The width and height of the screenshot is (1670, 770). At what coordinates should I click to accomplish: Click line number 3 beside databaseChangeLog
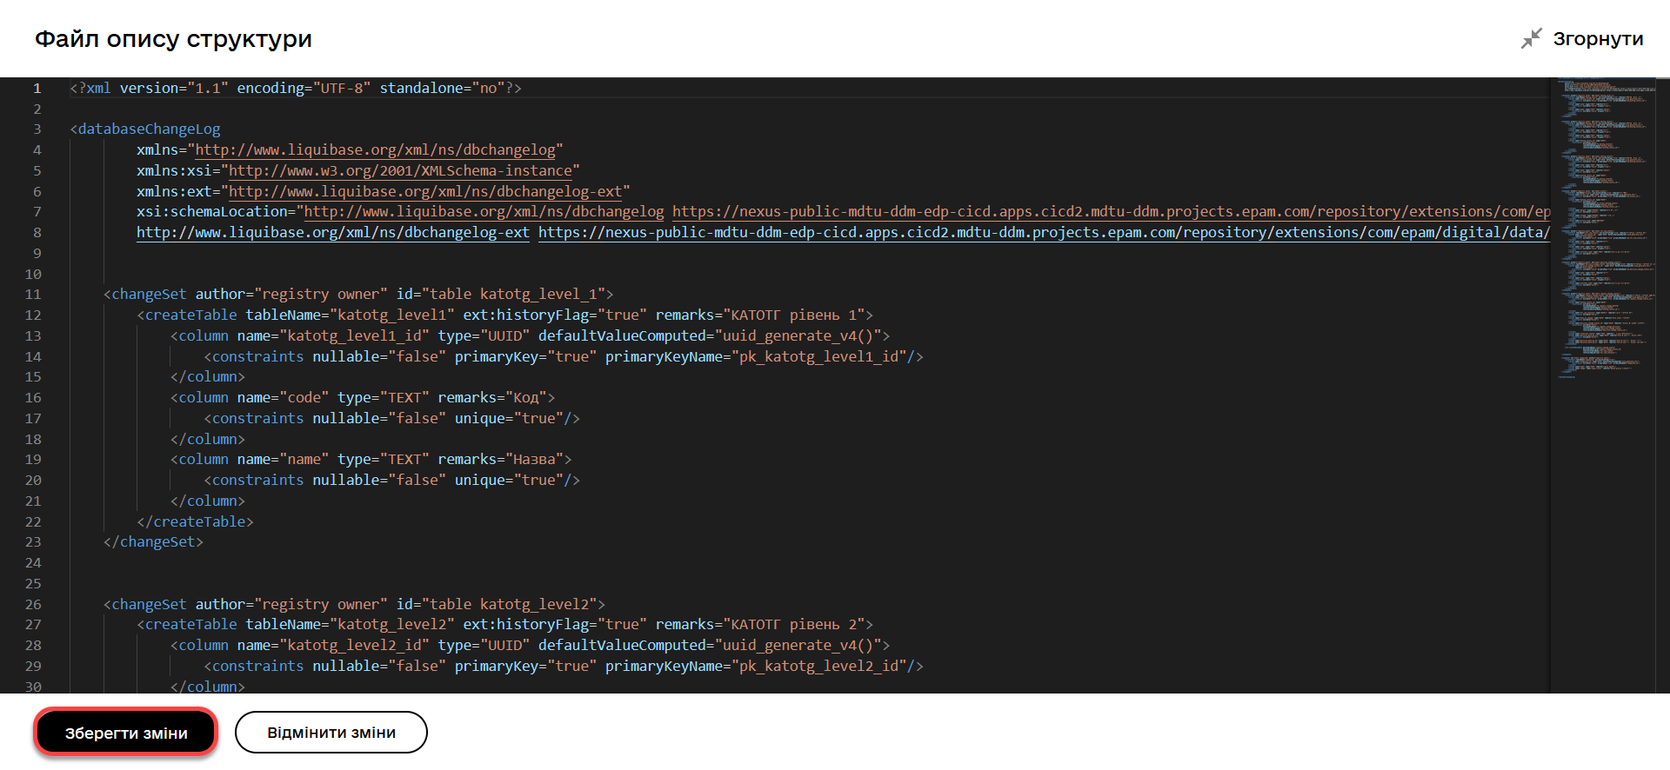pos(37,129)
